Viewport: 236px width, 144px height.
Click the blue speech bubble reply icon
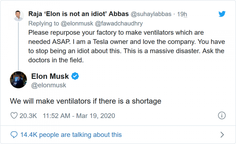[14, 135]
